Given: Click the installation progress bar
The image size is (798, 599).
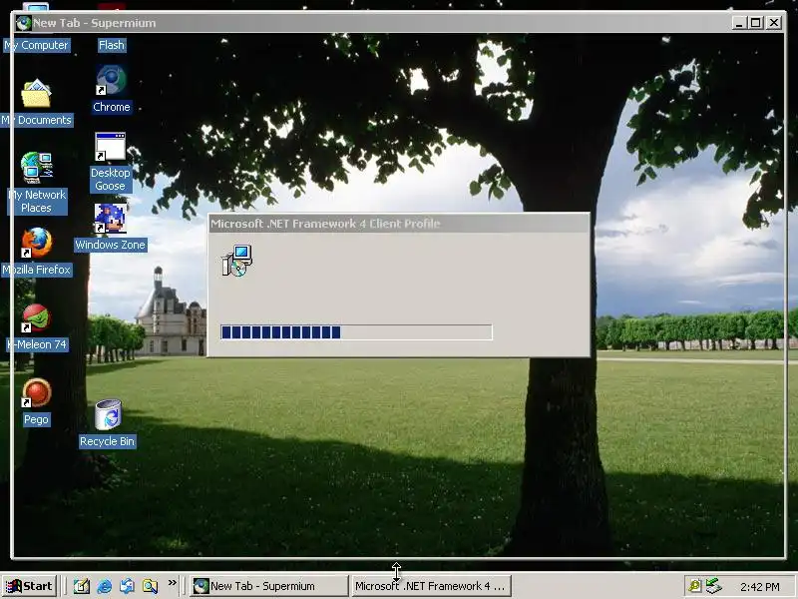Looking at the screenshot, I should (356, 332).
